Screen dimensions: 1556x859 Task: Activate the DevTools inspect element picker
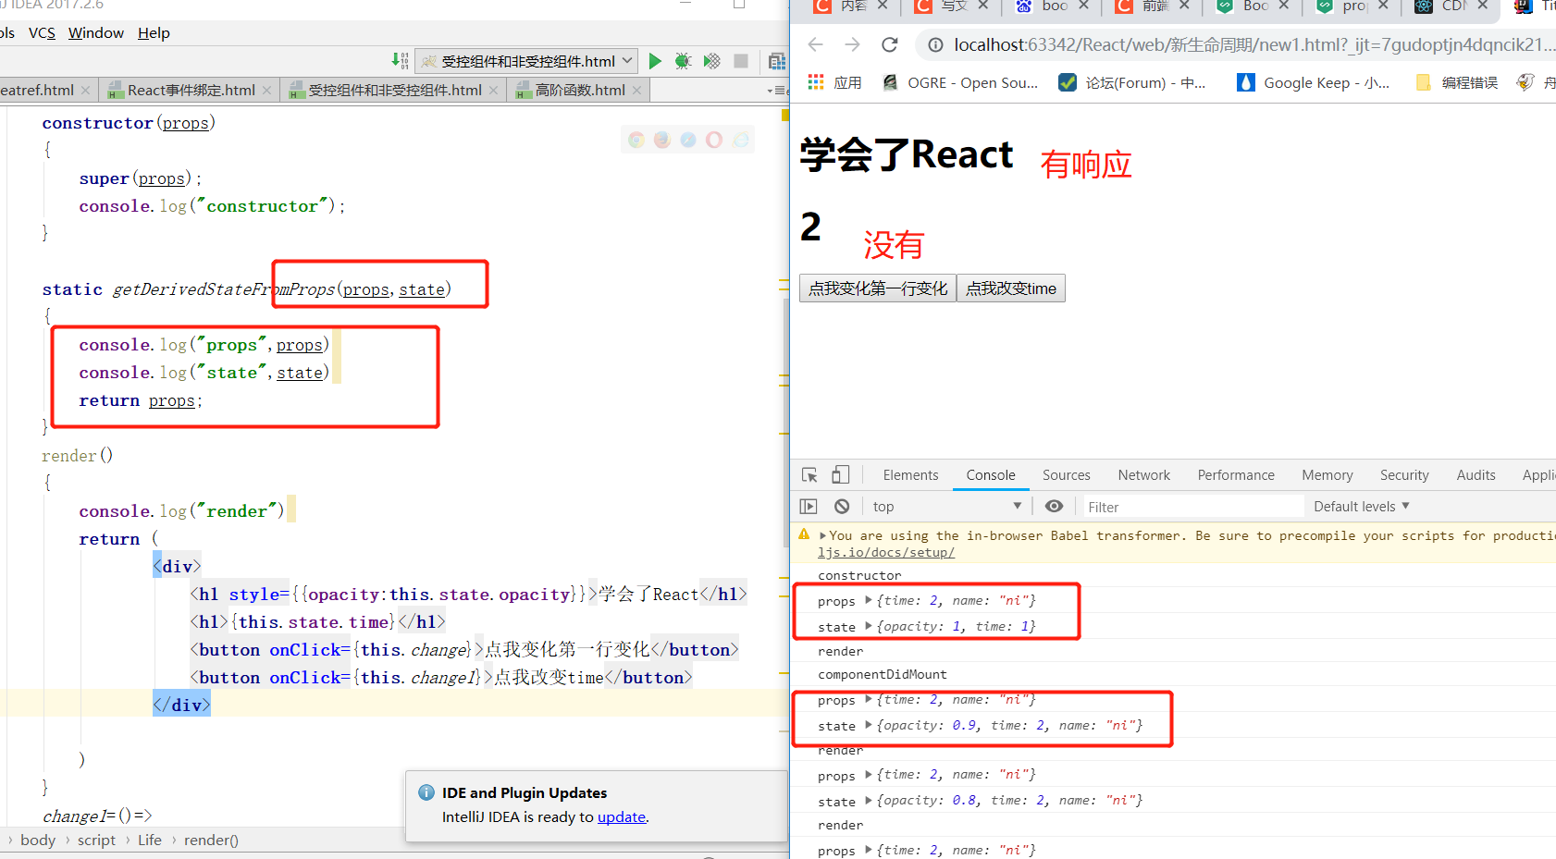[809, 475]
